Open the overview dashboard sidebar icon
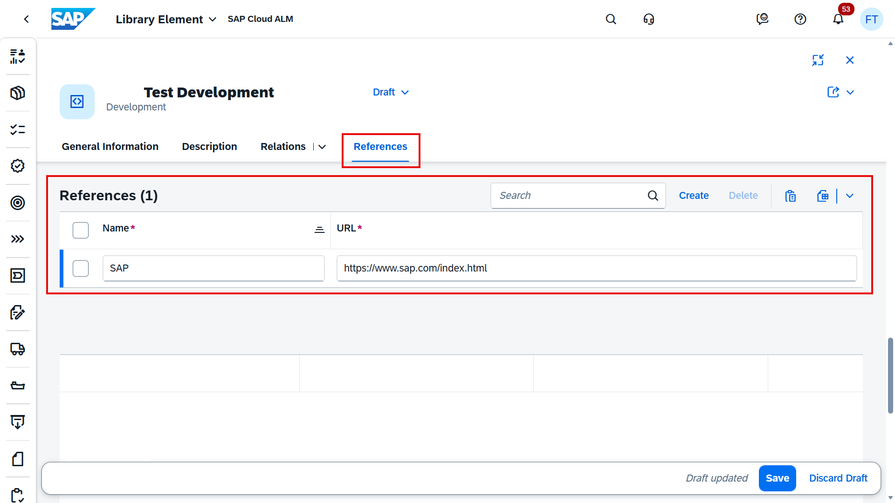 pyautogui.click(x=18, y=56)
